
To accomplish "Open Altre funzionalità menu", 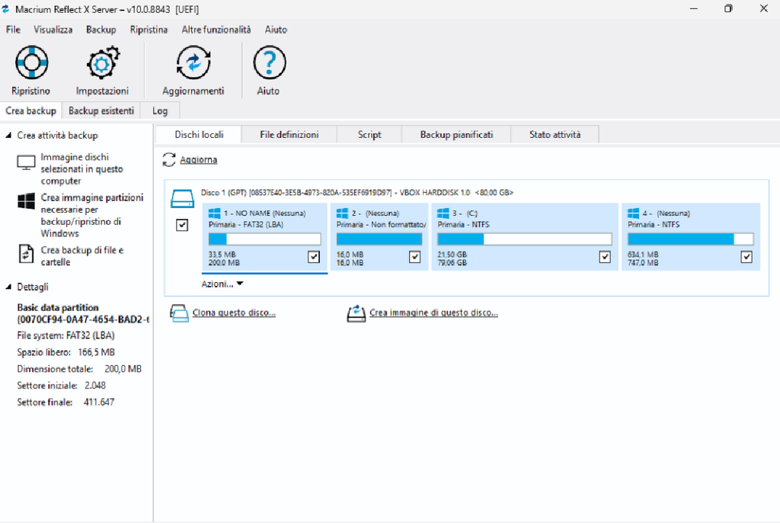I will (216, 30).
